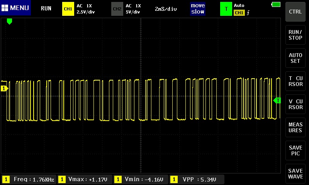Click the Auto trigger mode label

[239, 5]
